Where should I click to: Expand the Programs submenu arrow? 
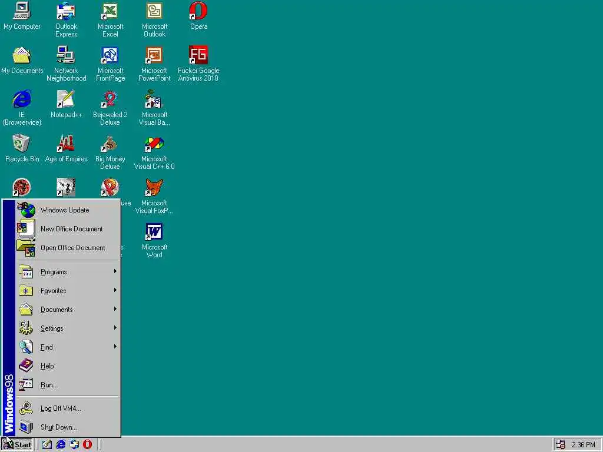[115, 271]
